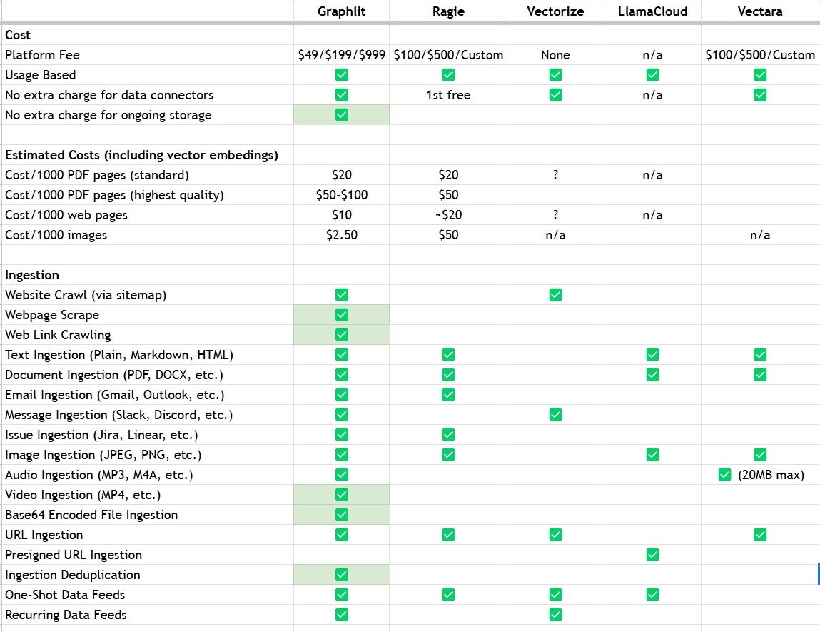Click Ragie's Issue Ingestion checkmark
820x632 pixels.
tap(448, 435)
